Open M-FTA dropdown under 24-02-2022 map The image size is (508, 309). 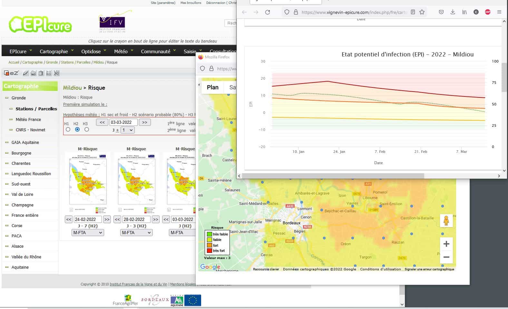pos(88,233)
